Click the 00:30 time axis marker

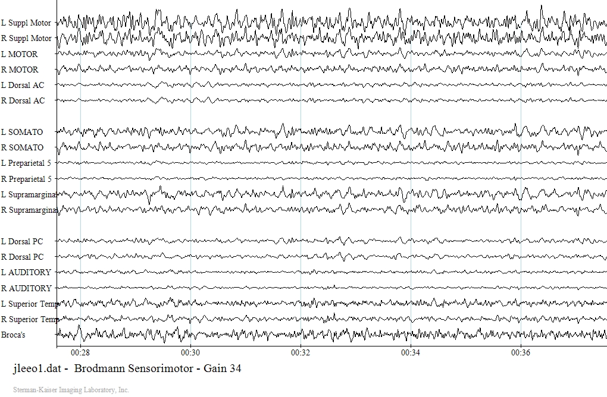(x=190, y=352)
